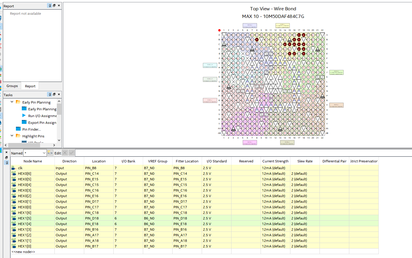Click the Current Strength column header
The height and width of the screenshot is (258, 412).
[276, 161]
